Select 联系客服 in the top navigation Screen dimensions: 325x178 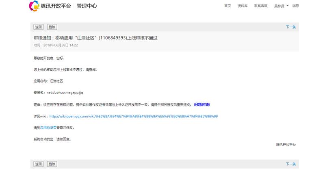click(261, 6)
